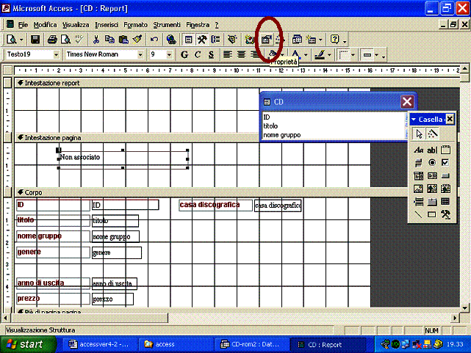
Task: Open the Times New Roman font dropdown
Action: pyautogui.click(x=140, y=54)
